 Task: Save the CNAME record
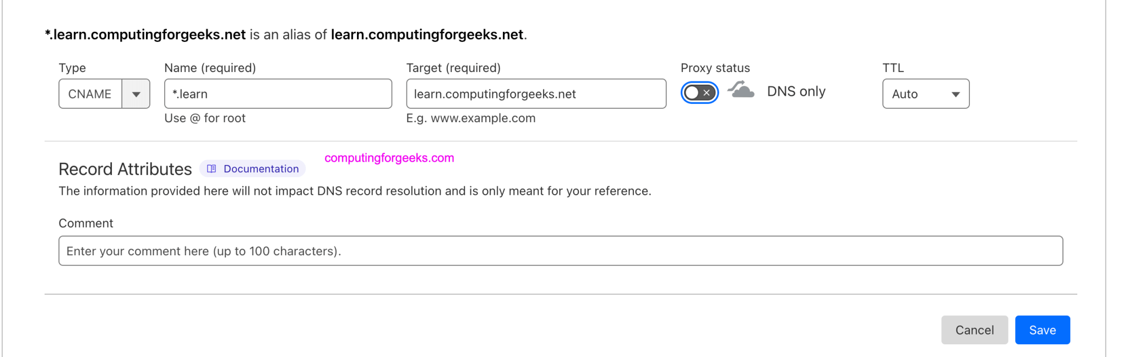pos(1042,329)
